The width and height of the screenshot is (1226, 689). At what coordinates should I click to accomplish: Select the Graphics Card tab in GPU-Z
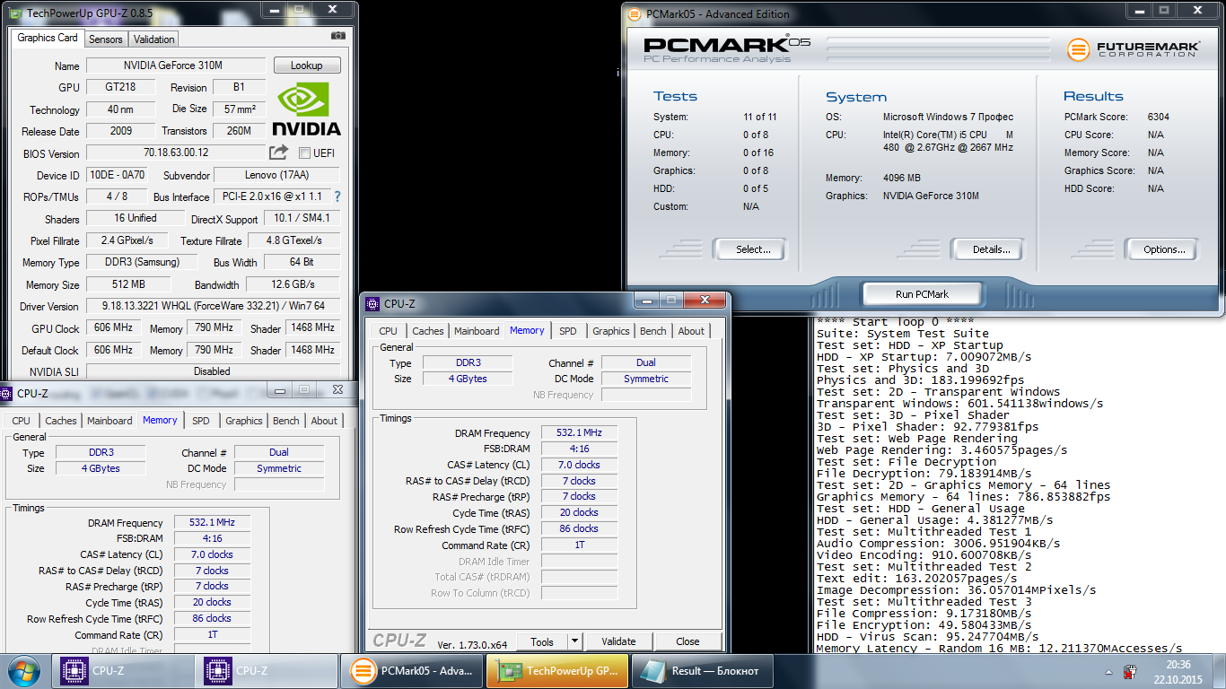[48, 38]
